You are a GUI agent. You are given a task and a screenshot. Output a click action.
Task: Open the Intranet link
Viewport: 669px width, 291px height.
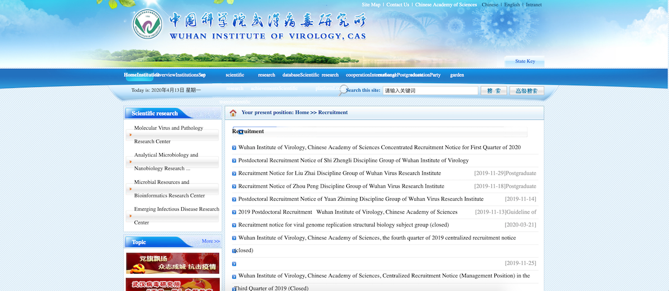534,5
